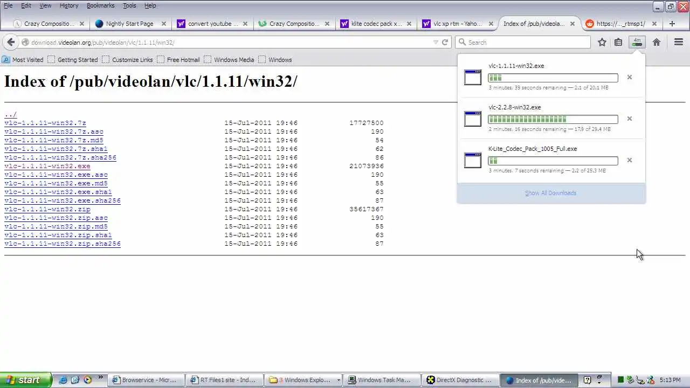The height and width of the screenshot is (388, 690).
Task: Click the K-Lite Codec Pack download file icon
Action: pos(473,160)
